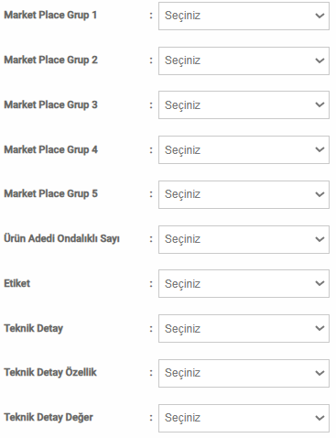Click the chevron arrow for Teknik Detay Değer
336x438 pixels.
pyautogui.click(x=320, y=418)
